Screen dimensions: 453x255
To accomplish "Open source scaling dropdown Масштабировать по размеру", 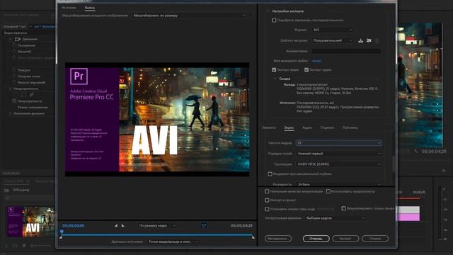I will [x=190, y=16].
